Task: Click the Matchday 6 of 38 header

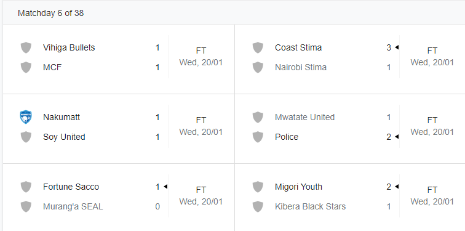Action: (50, 13)
